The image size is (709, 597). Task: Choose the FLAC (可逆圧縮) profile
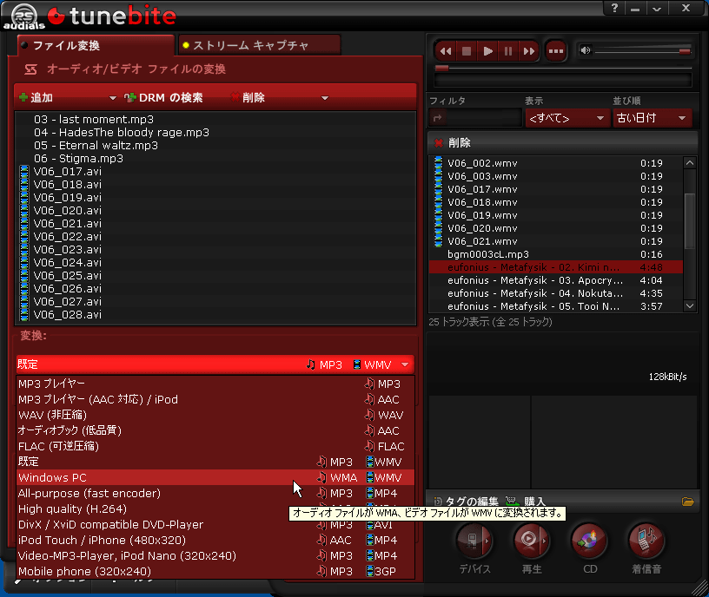click(215, 447)
